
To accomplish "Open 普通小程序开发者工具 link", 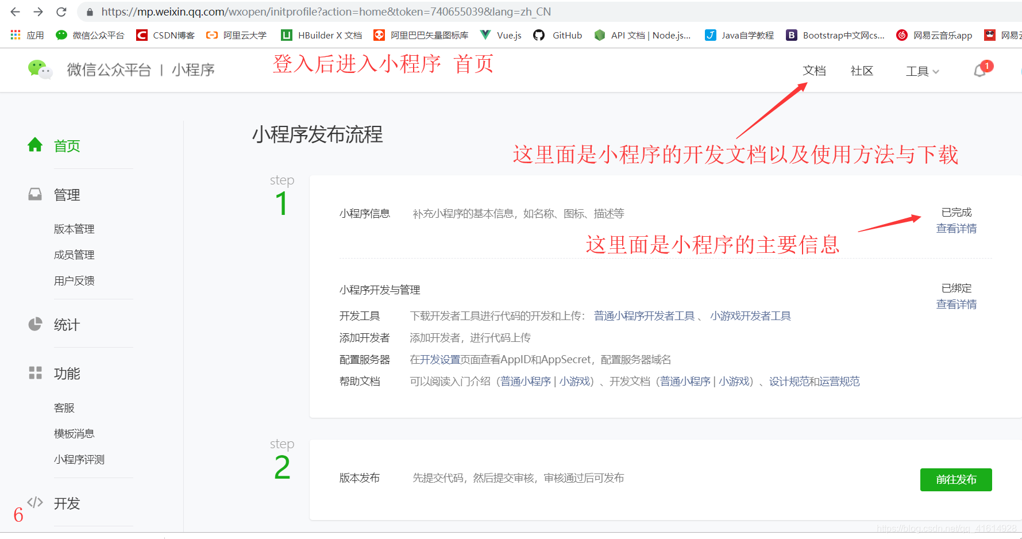I will (645, 316).
